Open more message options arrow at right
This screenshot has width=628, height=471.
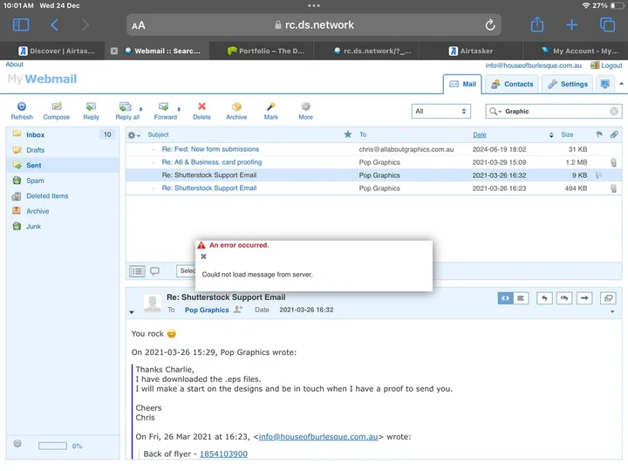pos(612,312)
